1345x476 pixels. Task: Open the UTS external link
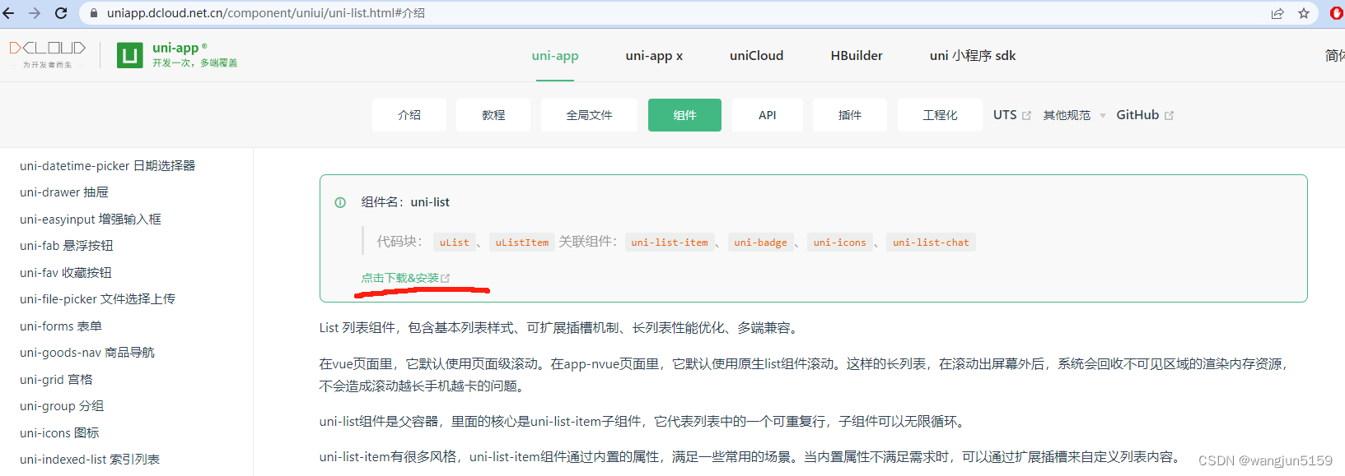click(x=1011, y=115)
